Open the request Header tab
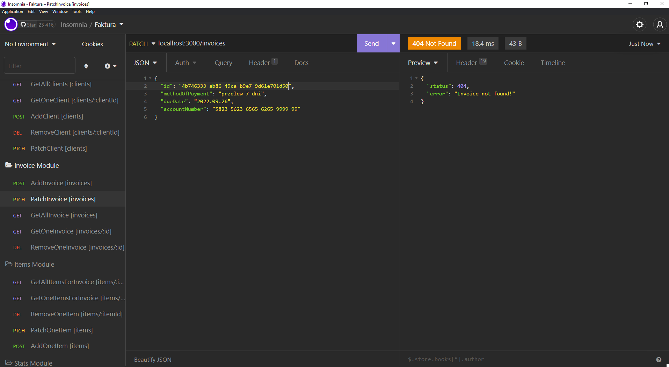 pos(263,63)
